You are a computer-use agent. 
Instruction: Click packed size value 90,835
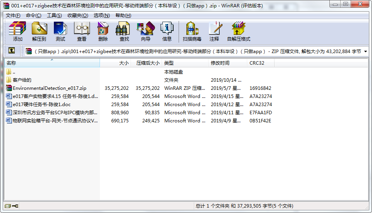point(152,112)
